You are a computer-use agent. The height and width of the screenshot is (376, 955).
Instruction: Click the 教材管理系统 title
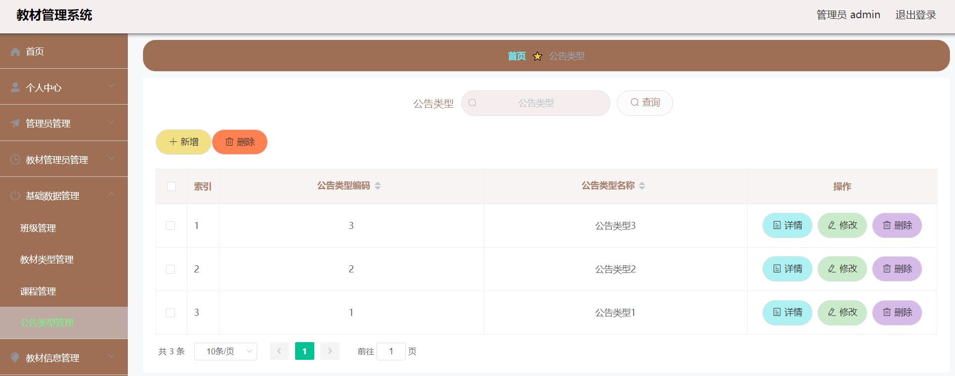(x=54, y=15)
